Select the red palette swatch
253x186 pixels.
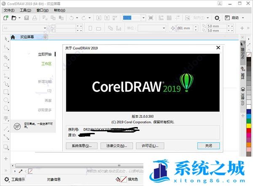click(x=249, y=130)
